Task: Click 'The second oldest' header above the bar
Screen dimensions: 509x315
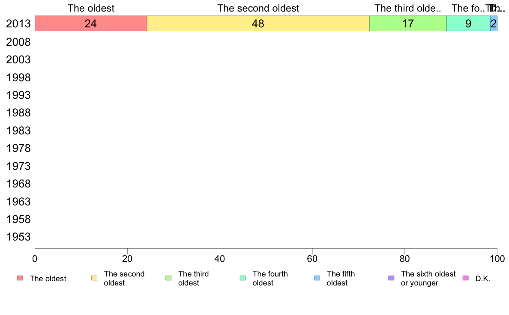Action: pos(258,8)
